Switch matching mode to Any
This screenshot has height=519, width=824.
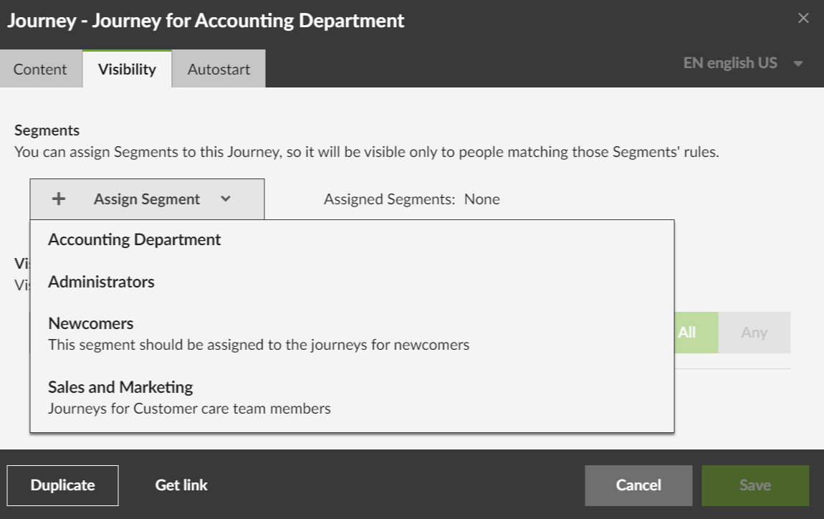pyautogui.click(x=754, y=333)
